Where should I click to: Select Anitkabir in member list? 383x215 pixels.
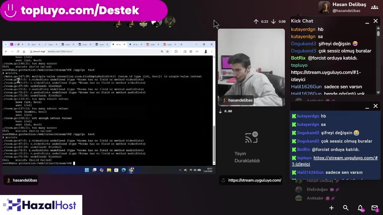315,198
